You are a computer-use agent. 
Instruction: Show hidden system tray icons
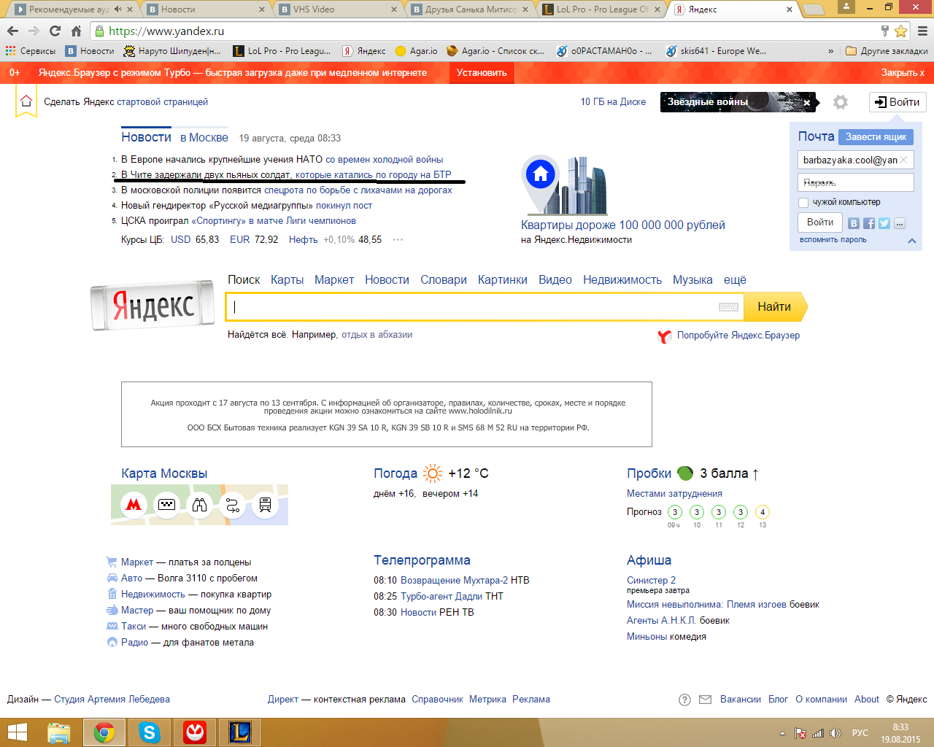pyautogui.click(x=782, y=733)
